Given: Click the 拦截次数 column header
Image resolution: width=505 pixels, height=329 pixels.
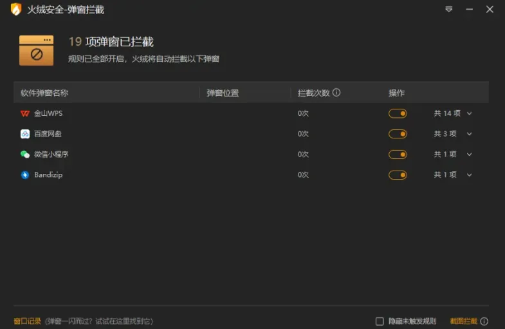Looking at the screenshot, I should (314, 93).
